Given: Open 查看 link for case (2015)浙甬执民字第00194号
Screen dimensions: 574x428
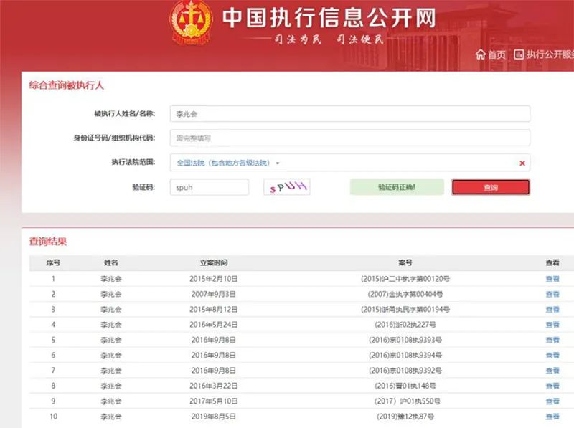Looking at the screenshot, I should tap(552, 310).
